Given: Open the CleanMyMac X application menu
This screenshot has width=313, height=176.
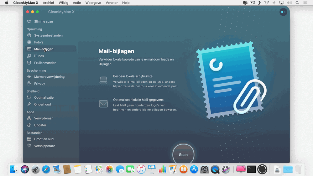Looking at the screenshot, I should point(26,3).
